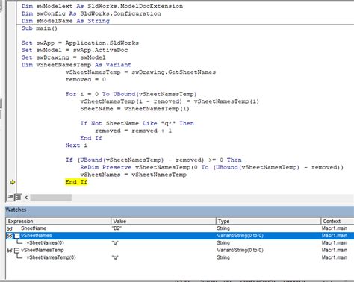Select the vSheetNamesTemp(0) child row
Screen dimensions: 354x282
(x=180, y=257)
